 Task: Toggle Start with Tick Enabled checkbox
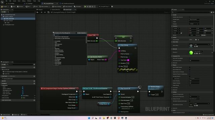(189, 58)
